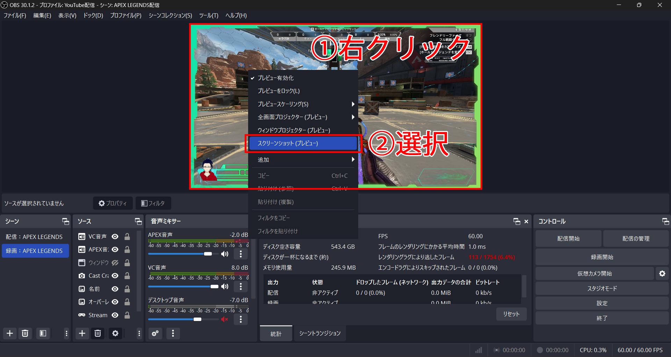Click the 配信の管理 button
Image resolution: width=671 pixels, height=357 pixels.
pyautogui.click(x=636, y=239)
